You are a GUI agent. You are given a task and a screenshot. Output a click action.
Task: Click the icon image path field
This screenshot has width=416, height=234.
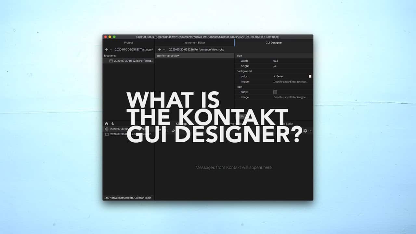pyautogui.click(x=290, y=97)
